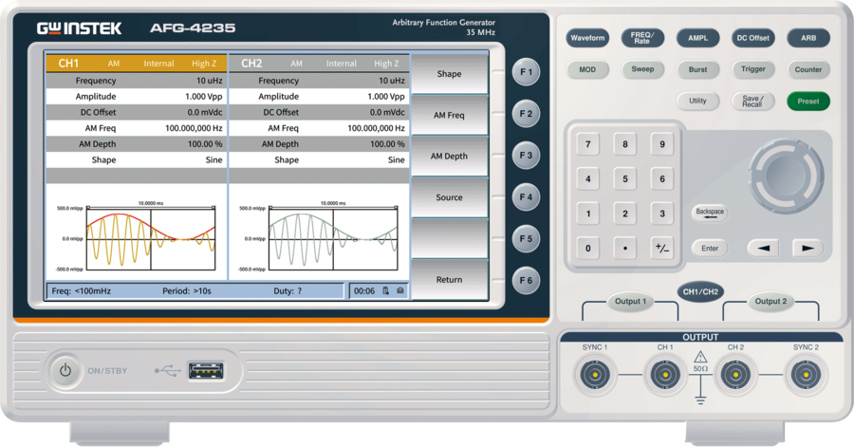Select the AM Depth menu item on screen
Image resolution: width=854 pixels, height=447 pixels.
[x=450, y=157]
